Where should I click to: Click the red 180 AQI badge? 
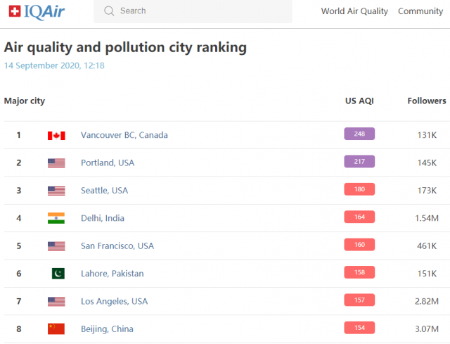pos(359,189)
